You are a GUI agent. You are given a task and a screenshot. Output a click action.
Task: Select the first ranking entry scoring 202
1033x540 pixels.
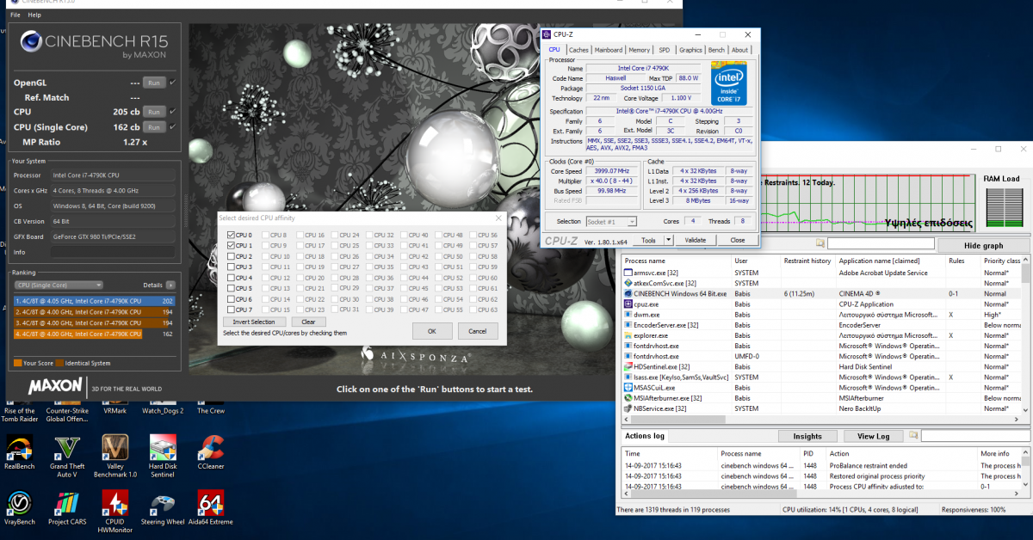click(x=95, y=301)
